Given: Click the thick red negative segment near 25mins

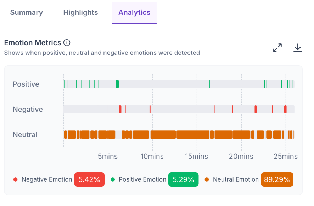Looking at the screenshot, I should [x=285, y=110].
